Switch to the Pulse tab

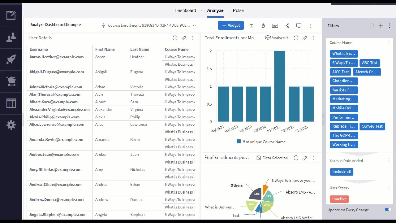click(238, 10)
